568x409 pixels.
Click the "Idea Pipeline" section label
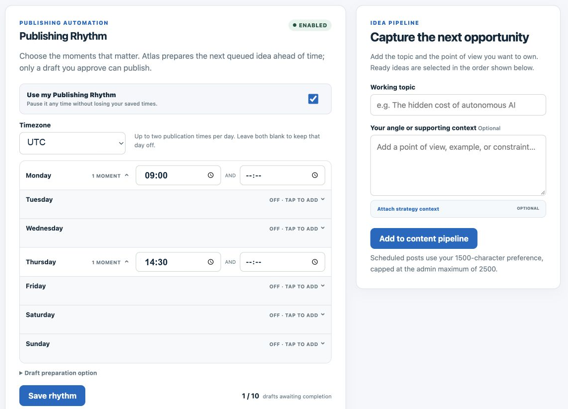coord(394,23)
